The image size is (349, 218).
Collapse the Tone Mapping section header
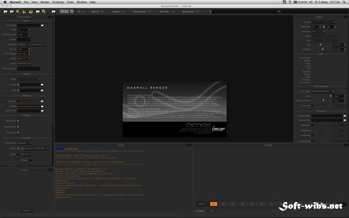tap(321, 86)
